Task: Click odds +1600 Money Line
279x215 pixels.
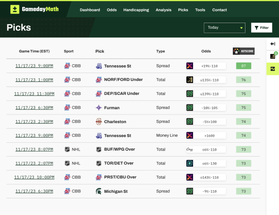Action: click(209, 136)
